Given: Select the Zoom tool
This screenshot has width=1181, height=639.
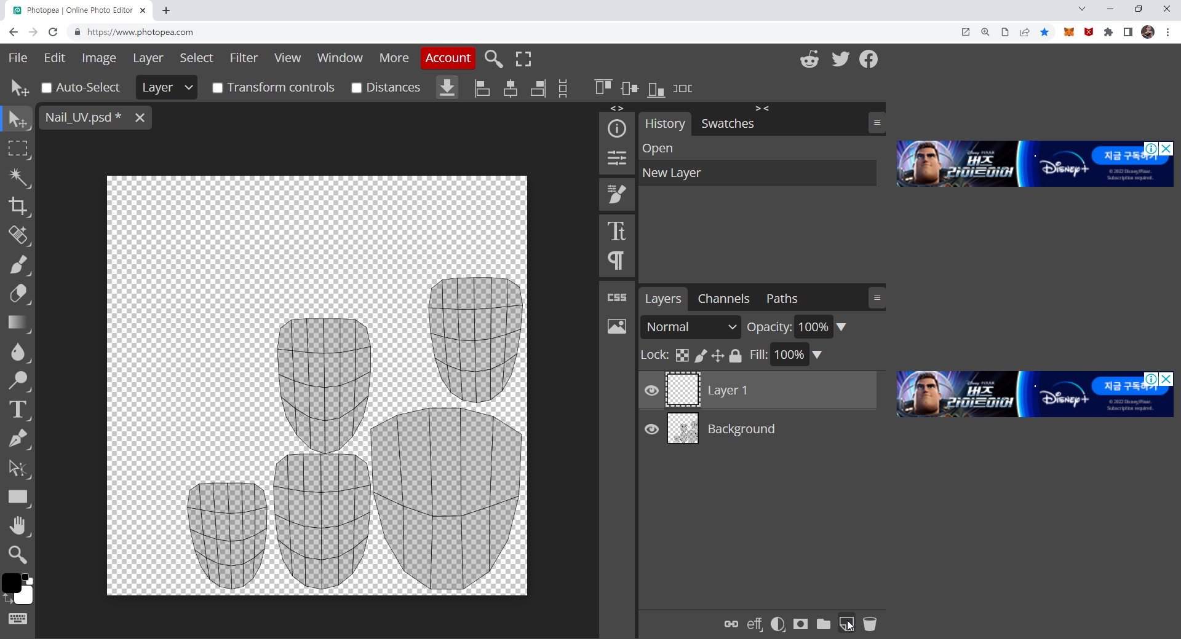Looking at the screenshot, I should tap(18, 555).
